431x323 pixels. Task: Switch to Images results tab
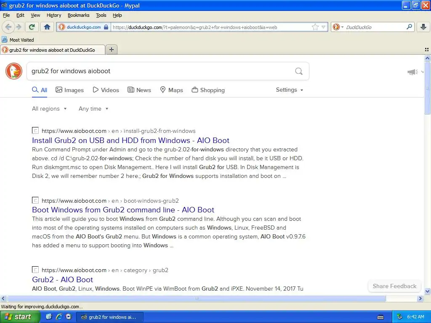click(69, 90)
